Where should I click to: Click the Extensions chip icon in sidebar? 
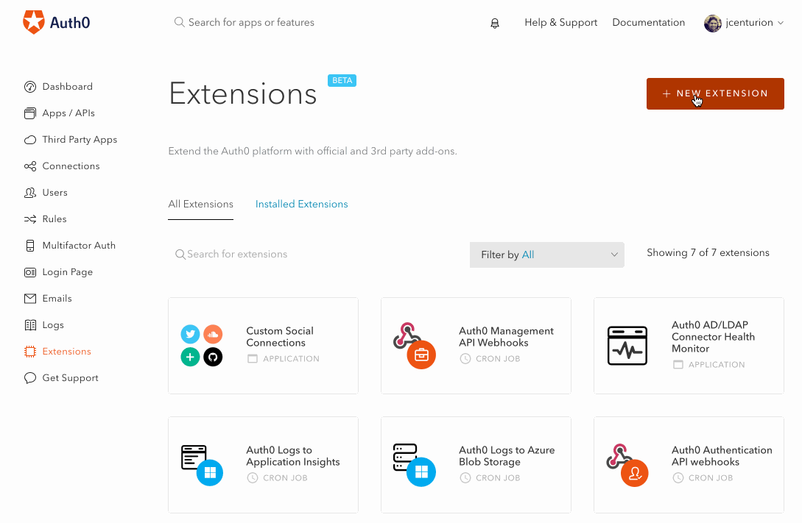[x=30, y=352]
